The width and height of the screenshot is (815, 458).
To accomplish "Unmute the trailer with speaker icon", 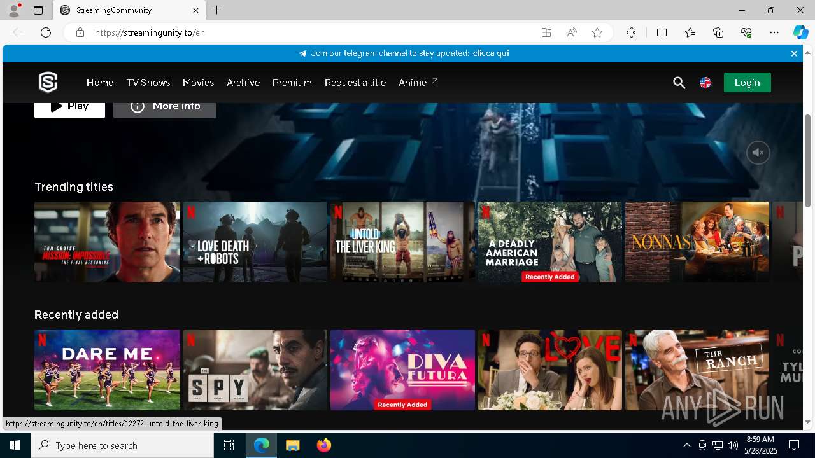I will point(758,153).
